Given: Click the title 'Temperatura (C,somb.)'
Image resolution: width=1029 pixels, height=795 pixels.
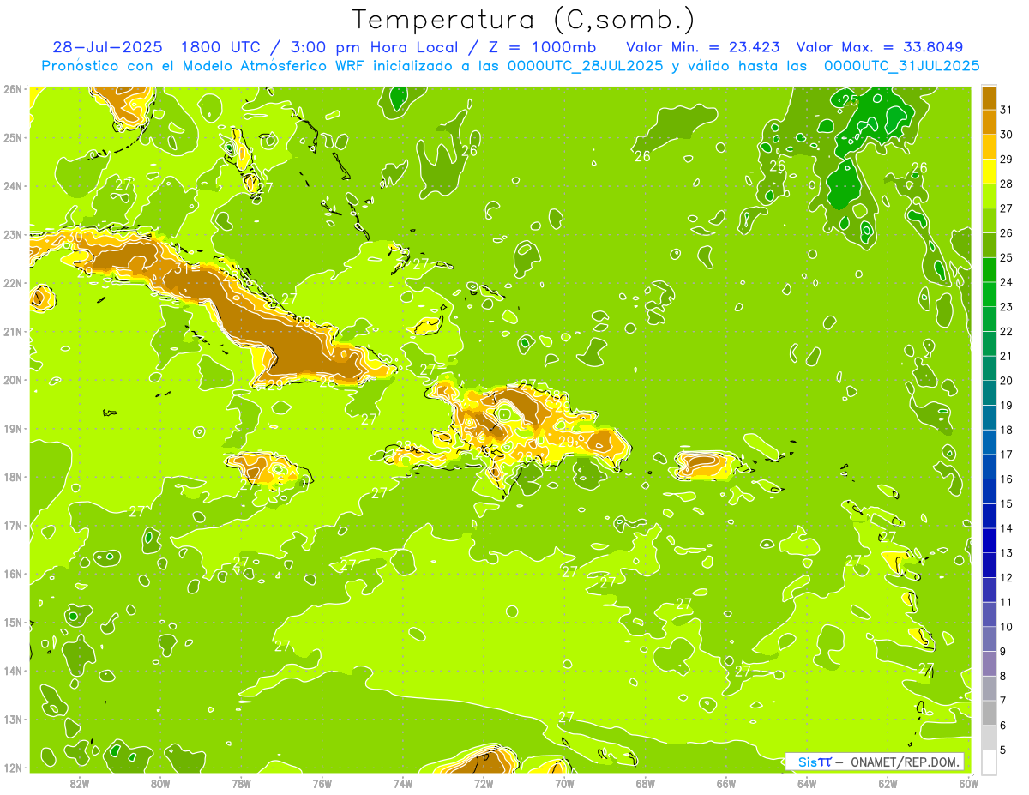Looking at the screenshot, I should (x=524, y=20).
